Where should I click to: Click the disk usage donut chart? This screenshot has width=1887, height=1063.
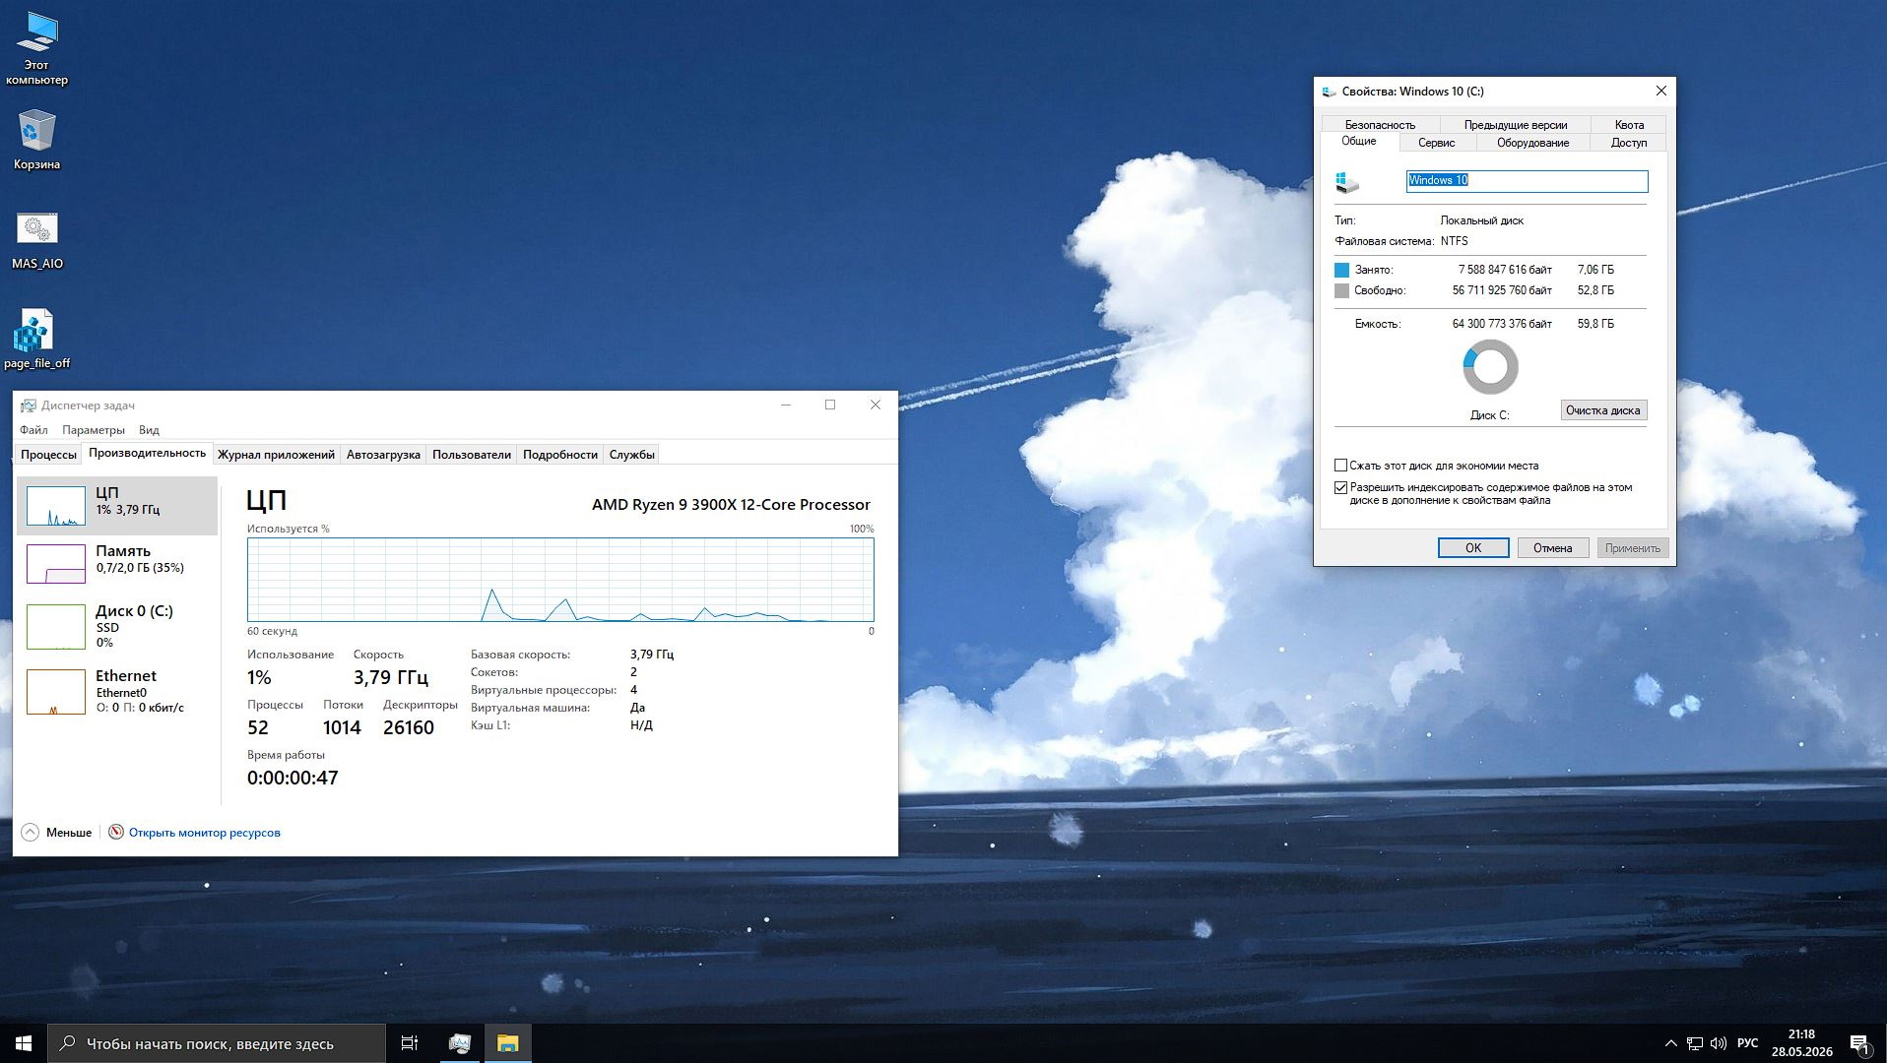(1490, 367)
